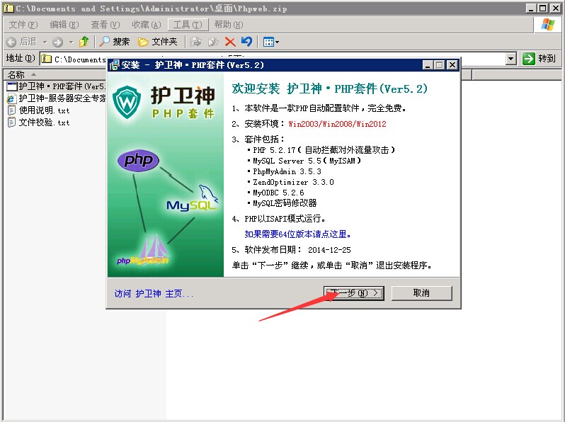565x422 pixels.
Task: Open 搜索 search in Explorer toolbar
Action: point(114,42)
